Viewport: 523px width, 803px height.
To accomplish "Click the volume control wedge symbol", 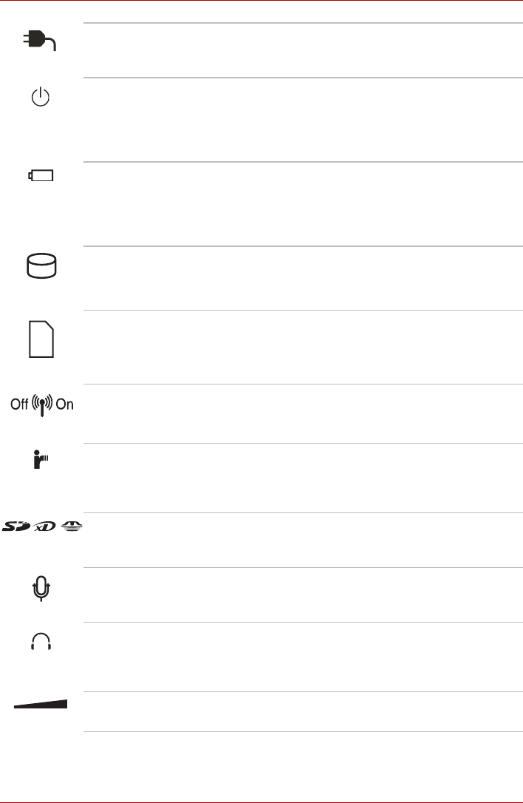I will 41,704.
